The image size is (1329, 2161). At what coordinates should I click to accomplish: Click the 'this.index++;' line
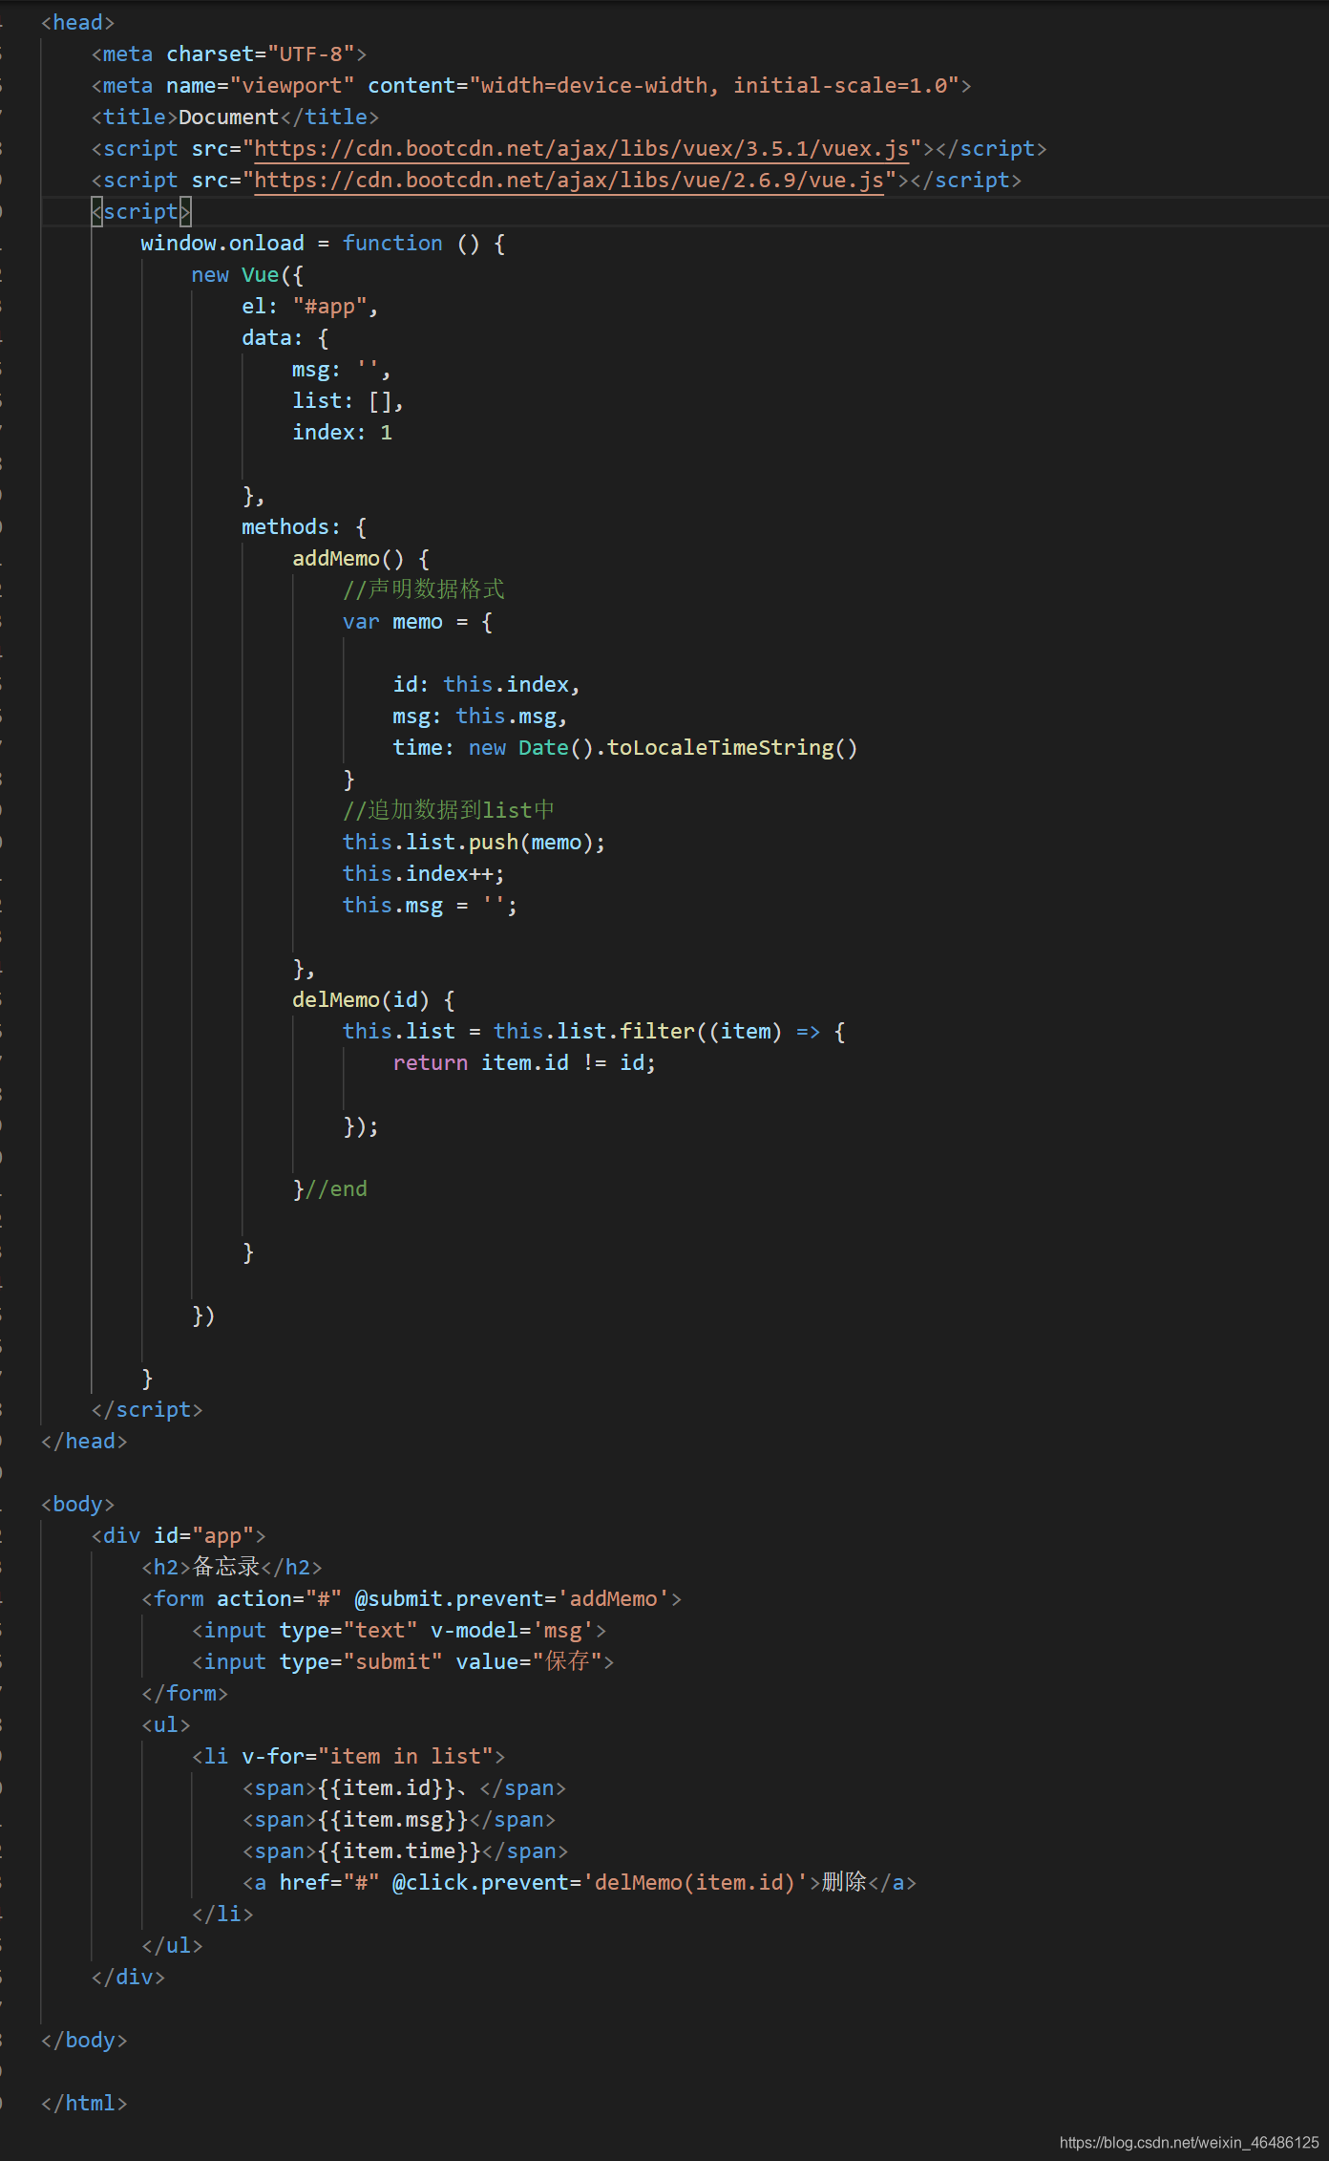click(x=424, y=874)
